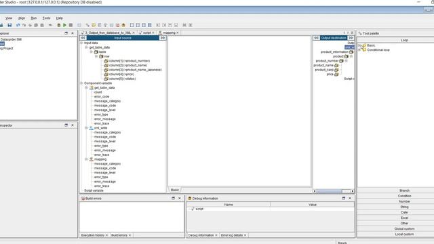Open the Excel palette category
The height and width of the screenshot is (244, 434).
click(x=404, y=218)
